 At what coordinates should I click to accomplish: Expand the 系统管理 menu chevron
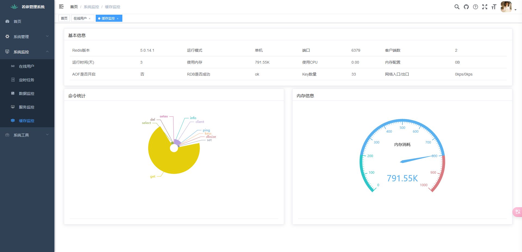(47, 36)
